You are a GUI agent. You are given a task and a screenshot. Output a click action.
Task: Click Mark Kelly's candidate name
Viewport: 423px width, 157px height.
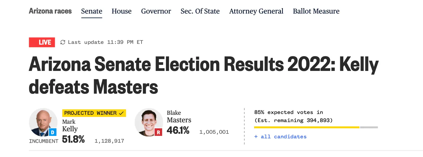(70, 126)
